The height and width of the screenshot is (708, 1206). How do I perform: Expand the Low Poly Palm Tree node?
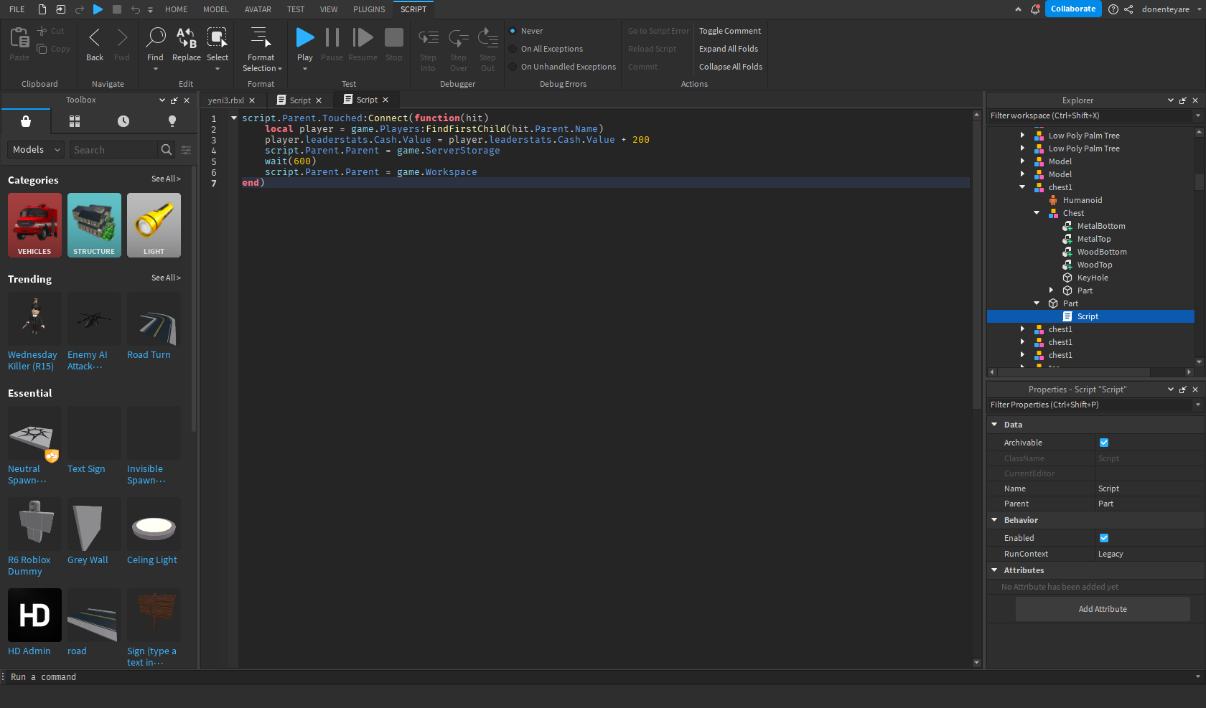pyautogui.click(x=1022, y=135)
